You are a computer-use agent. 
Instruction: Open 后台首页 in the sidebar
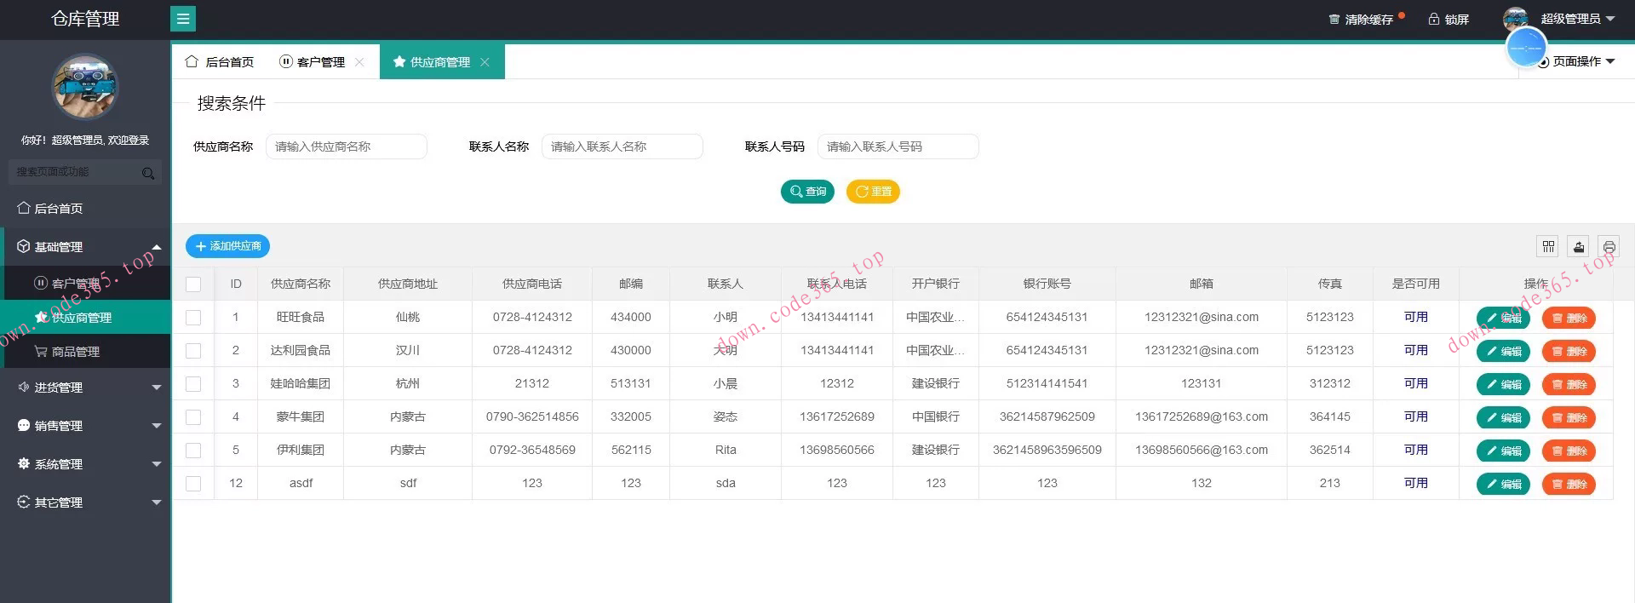click(85, 209)
